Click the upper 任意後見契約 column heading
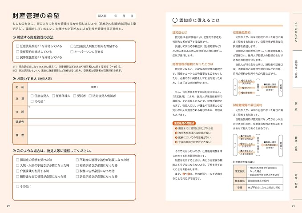 coord(242,32)
